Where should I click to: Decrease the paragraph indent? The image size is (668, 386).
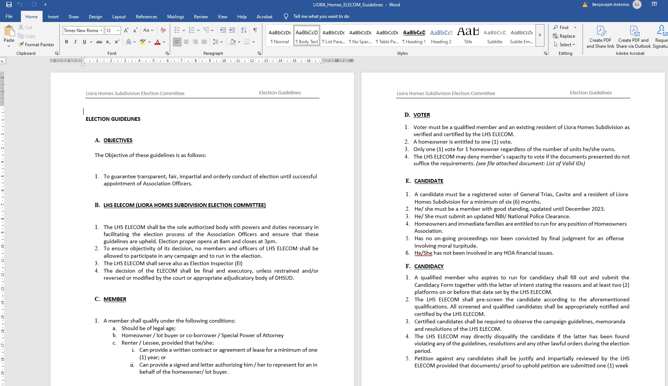pyautogui.click(x=223, y=30)
